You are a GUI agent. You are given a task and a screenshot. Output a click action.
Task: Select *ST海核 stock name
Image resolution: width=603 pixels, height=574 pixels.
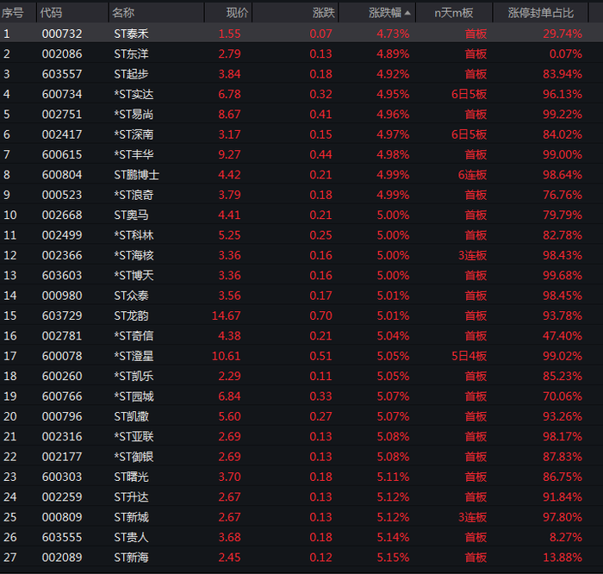pyautogui.click(x=134, y=255)
